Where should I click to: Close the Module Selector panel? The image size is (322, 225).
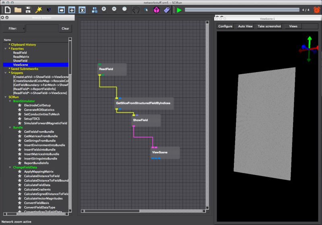click(x=2, y=17)
